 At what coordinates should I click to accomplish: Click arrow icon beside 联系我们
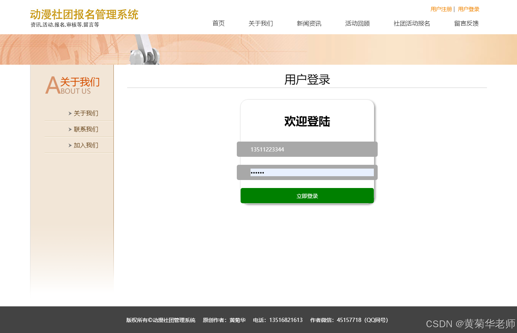tap(70, 129)
